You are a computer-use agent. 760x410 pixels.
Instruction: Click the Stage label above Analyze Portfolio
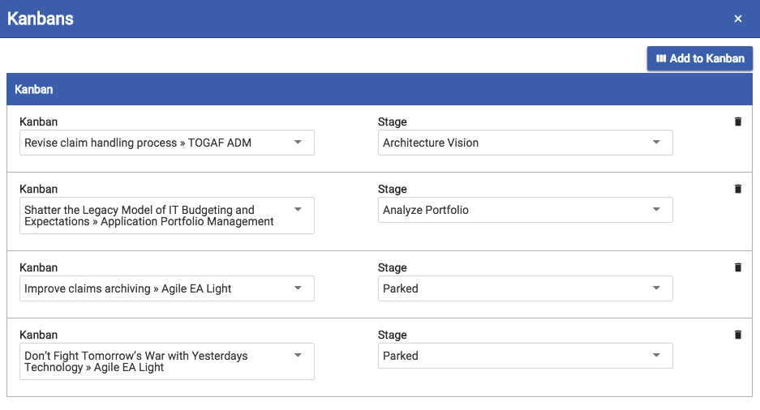coord(393,189)
